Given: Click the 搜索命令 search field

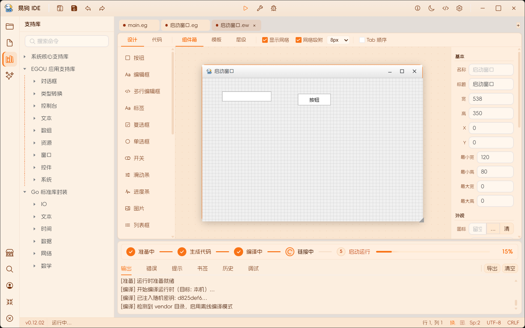Looking at the screenshot, I should tap(67, 41).
